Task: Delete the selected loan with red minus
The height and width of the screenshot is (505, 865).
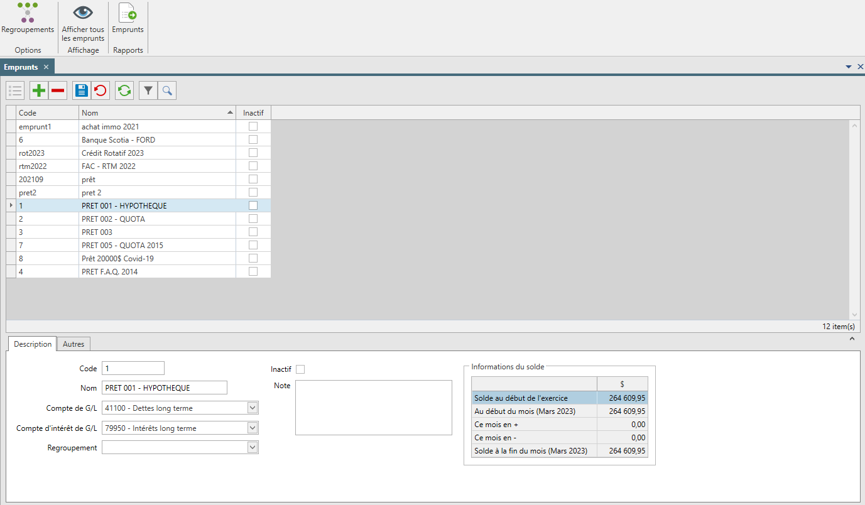Action: tap(58, 91)
